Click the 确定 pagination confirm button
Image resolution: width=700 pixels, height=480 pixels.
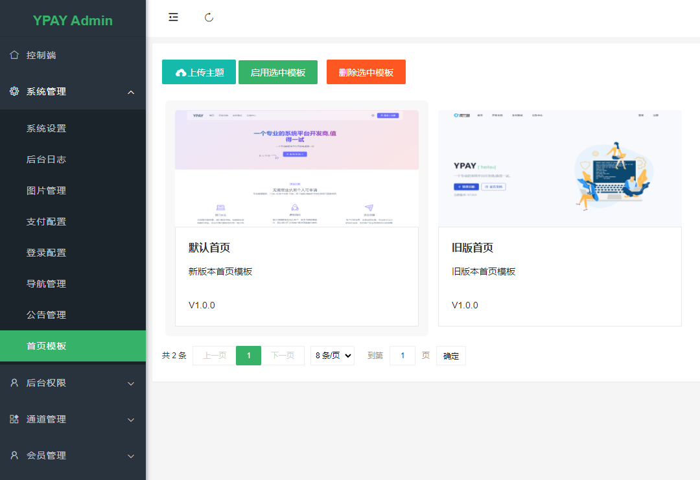point(450,356)
